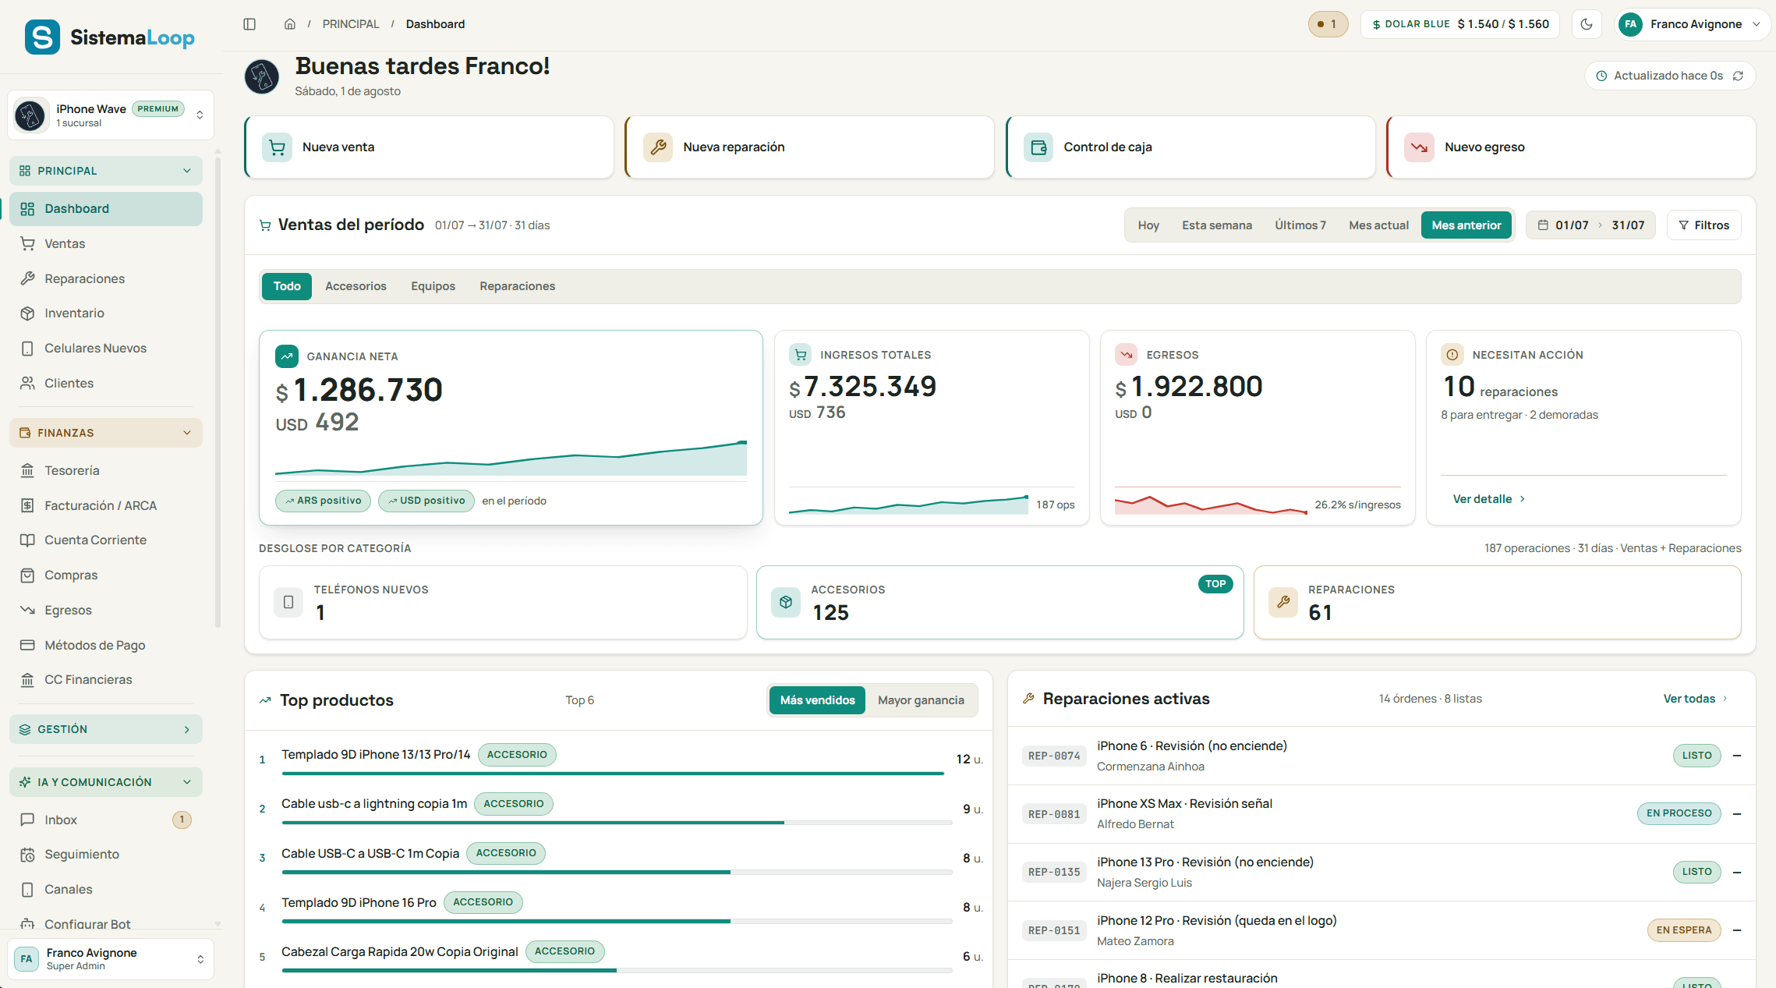Select the Accesorios tab
This screenshot has height=988, width=1776.
pos(356,286)
